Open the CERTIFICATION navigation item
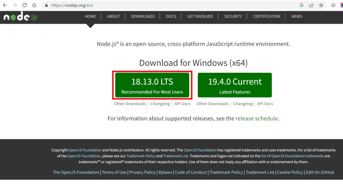343x190 pixels. click(x=266, y=17)
